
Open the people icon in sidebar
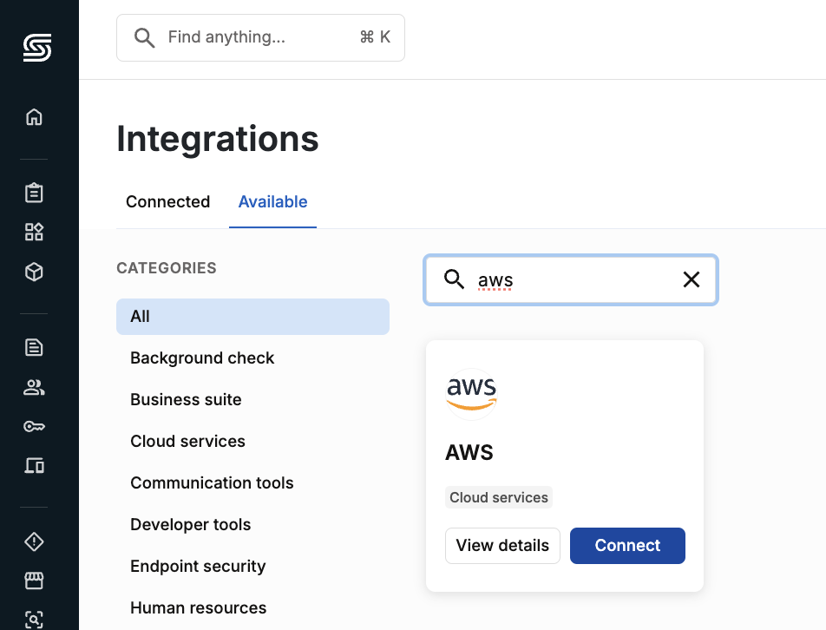[34, 387]
